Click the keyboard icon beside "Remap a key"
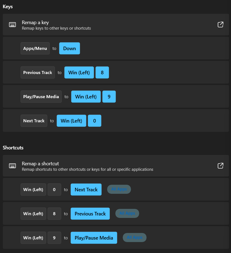 12,24
